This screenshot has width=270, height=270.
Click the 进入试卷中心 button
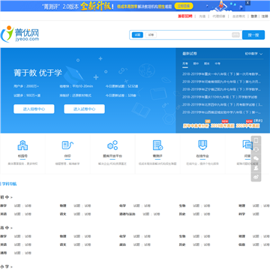pos(84,109)
